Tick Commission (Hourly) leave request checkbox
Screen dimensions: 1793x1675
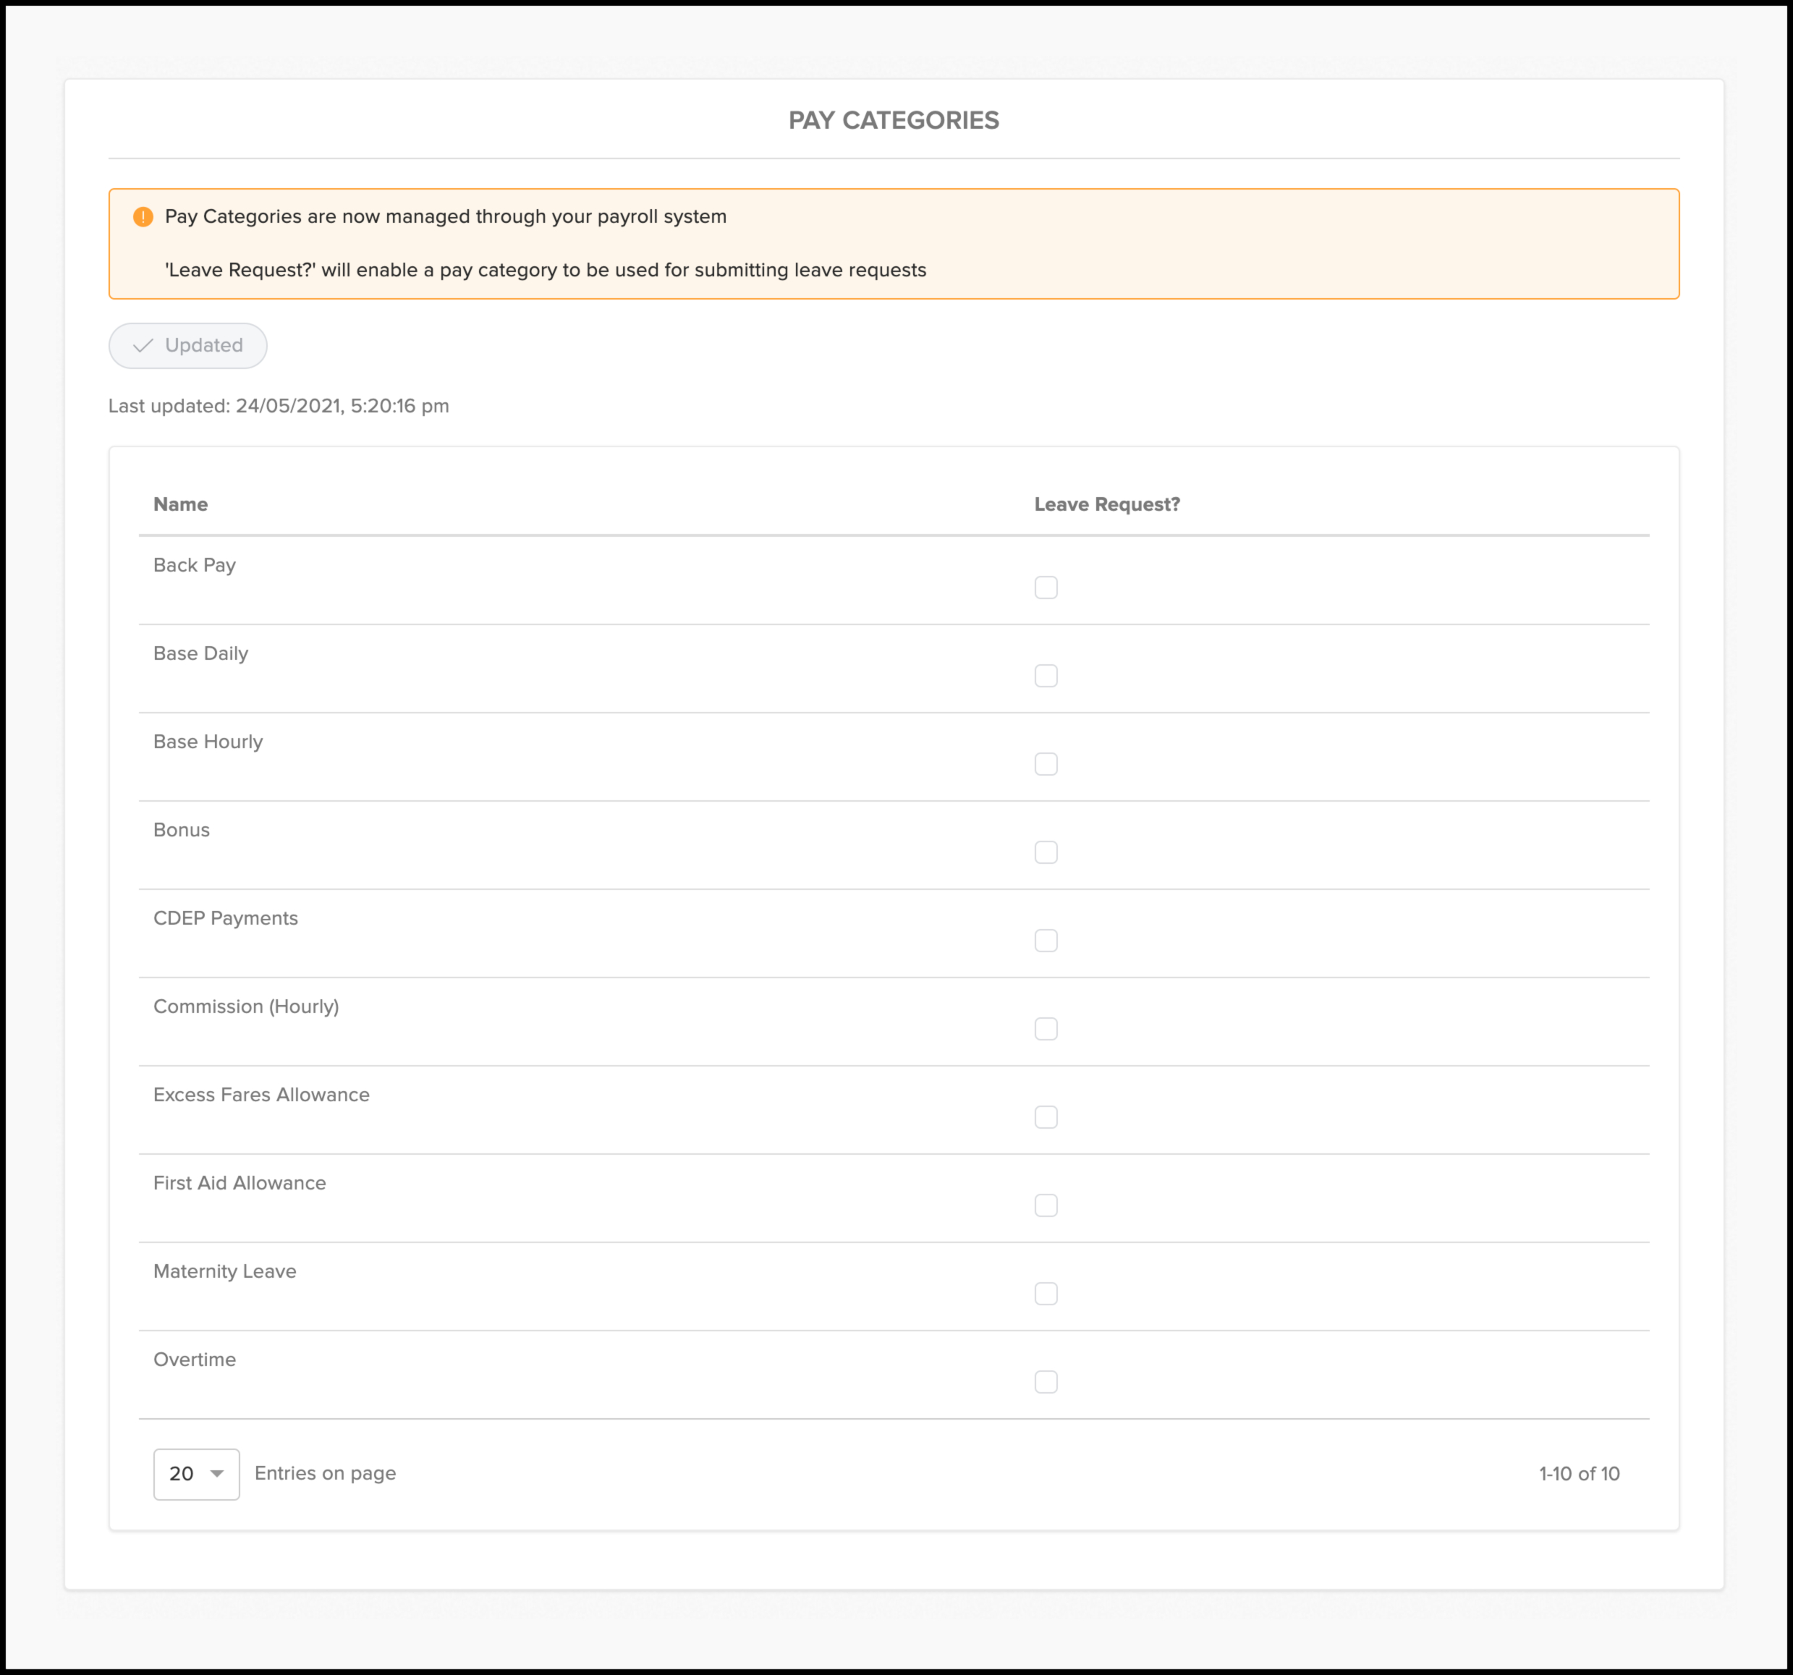pos(1046,1029)
